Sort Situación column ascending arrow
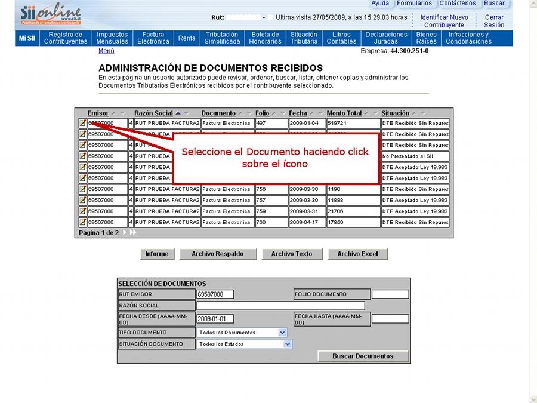 (x=415, y=113)
